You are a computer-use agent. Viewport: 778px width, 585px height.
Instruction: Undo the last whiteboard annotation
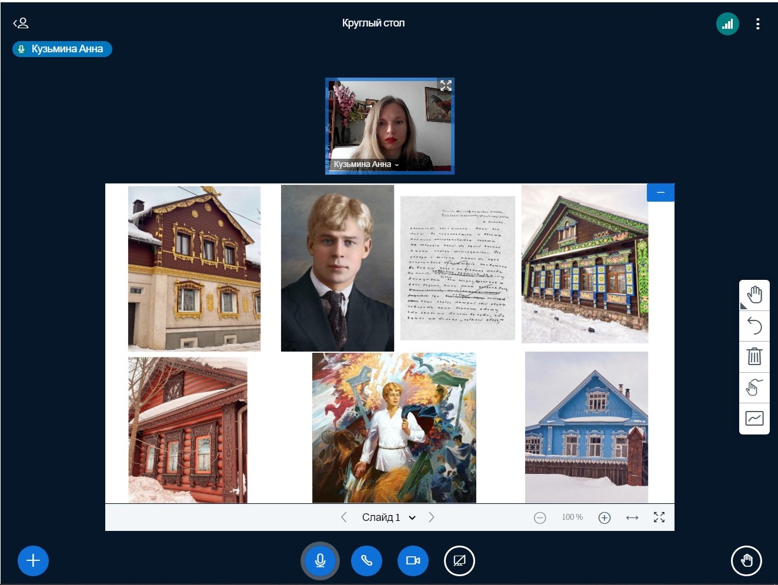tap(754, 326)
